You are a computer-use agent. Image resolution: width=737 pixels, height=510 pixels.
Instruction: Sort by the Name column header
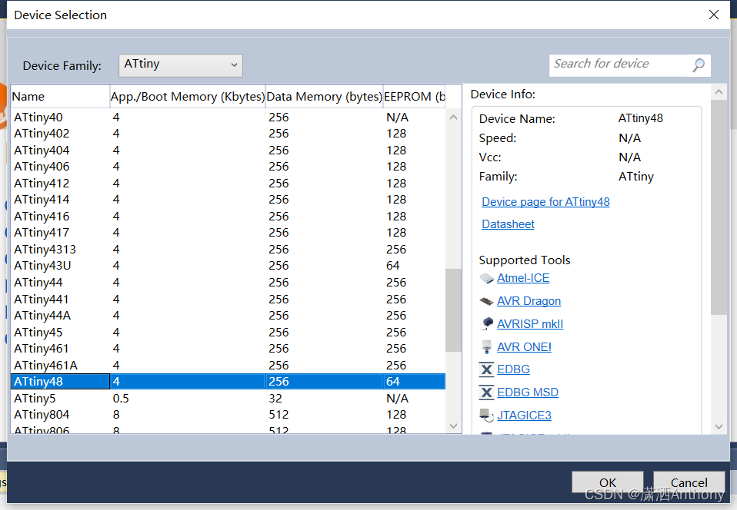tap(60, 97)
